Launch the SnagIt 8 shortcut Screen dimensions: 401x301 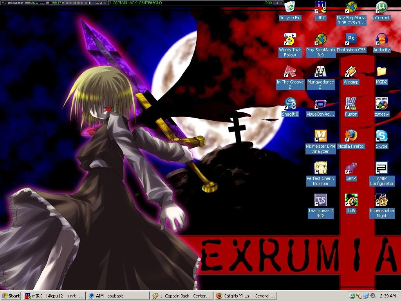[290, 107]
